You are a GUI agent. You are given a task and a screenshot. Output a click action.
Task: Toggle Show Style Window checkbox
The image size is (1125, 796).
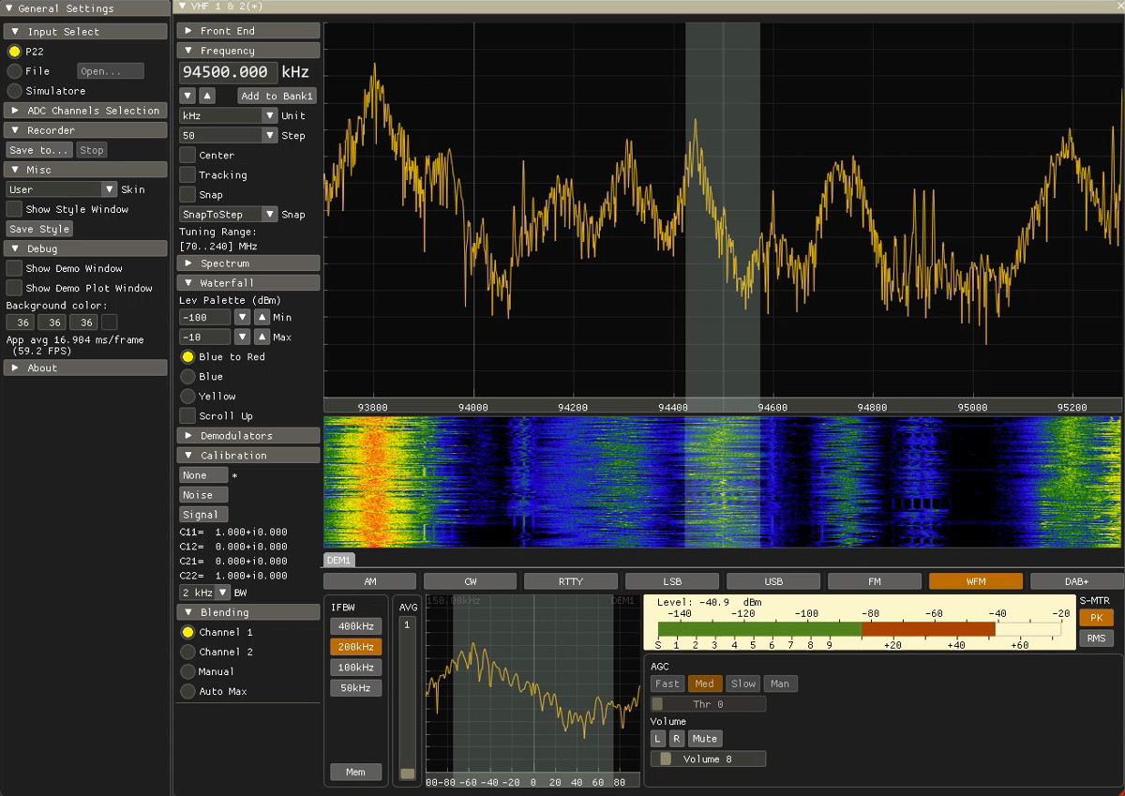point(14,209)
